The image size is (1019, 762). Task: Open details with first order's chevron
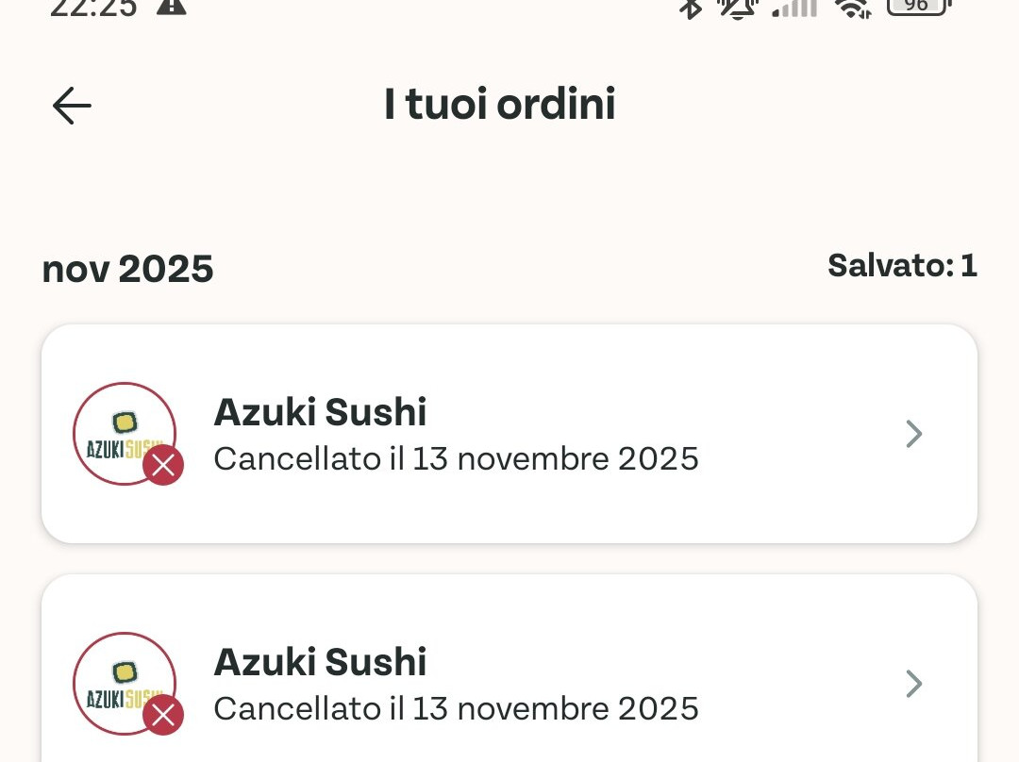click(913, 433)
